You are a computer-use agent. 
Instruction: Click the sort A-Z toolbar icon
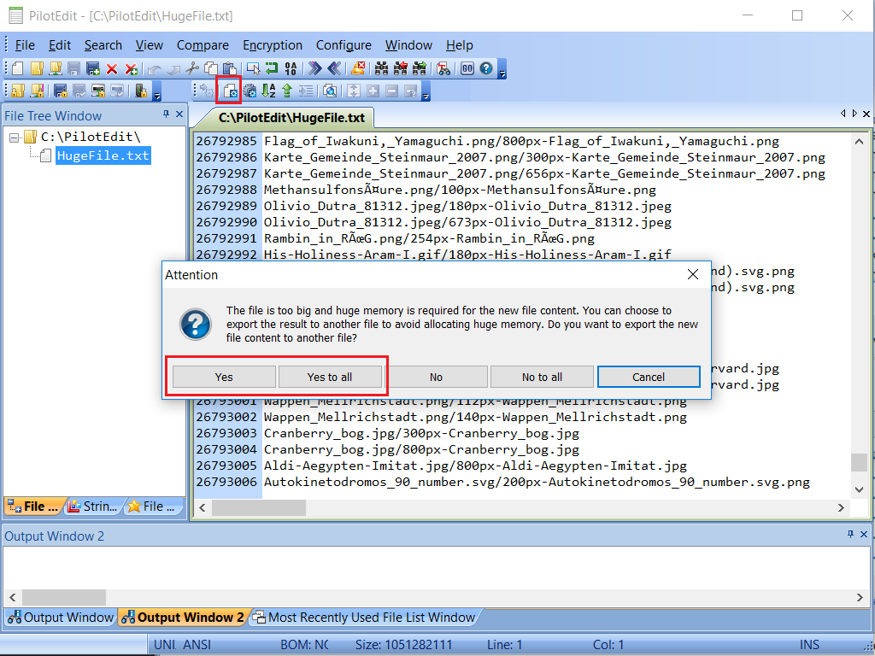pos(267,91)
